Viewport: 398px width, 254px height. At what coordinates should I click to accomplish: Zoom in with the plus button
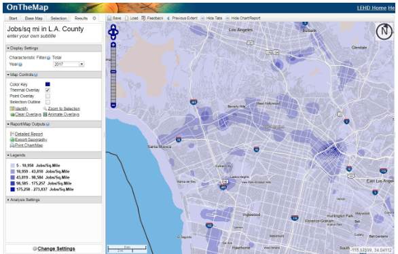[x=113, y=45]
